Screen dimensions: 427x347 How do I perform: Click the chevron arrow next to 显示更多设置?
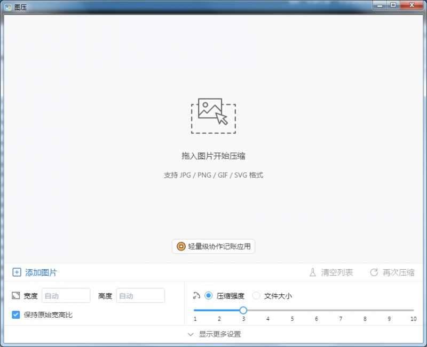click(x=191, y=333)
